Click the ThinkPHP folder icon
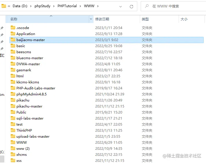This screenshot has height=163, width=206. pos(13,130)
